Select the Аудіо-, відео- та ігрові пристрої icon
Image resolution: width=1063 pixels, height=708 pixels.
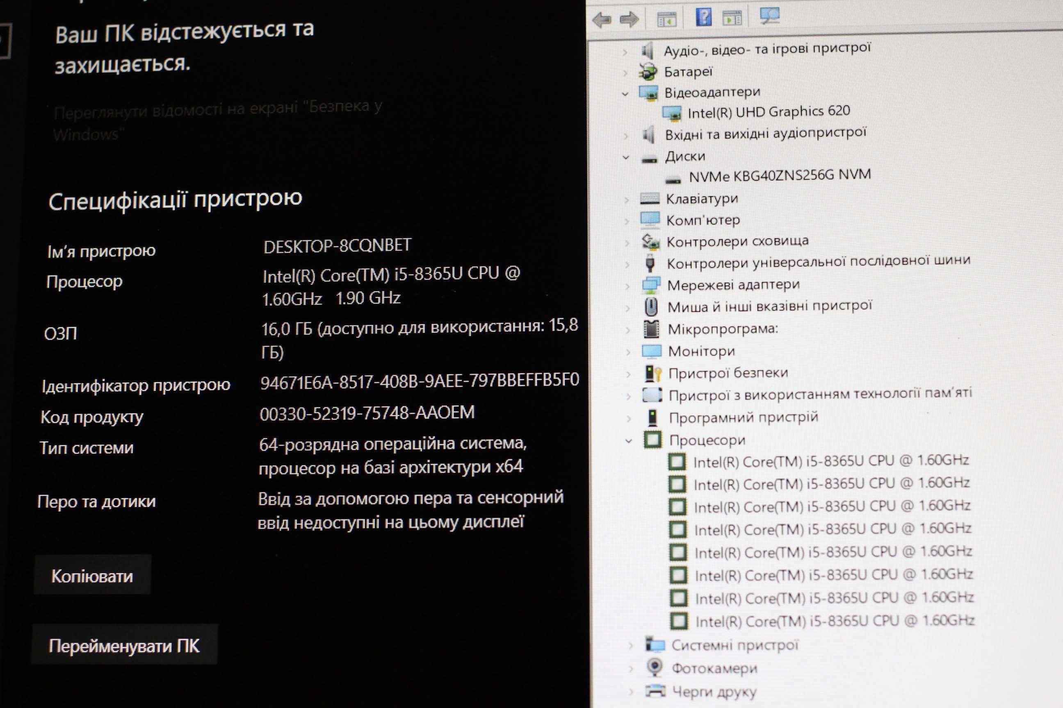click(x=648, y=50)
